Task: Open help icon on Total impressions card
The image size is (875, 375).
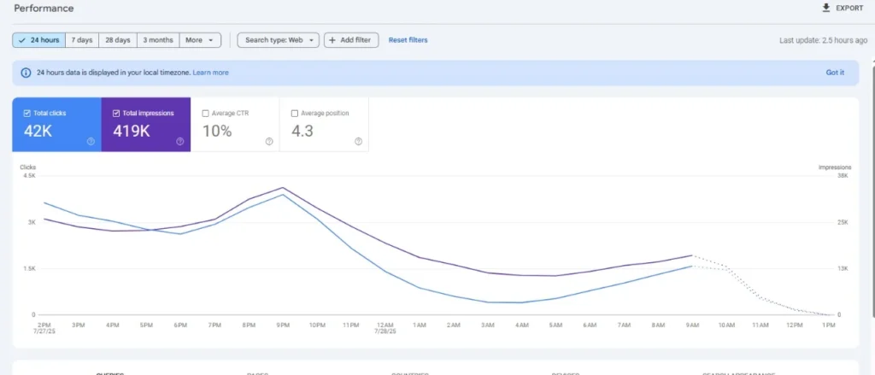Action: tap(180, 142)
